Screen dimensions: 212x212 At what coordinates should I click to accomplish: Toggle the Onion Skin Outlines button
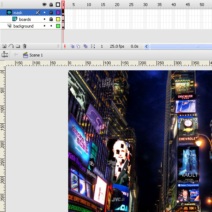click(78, 46)
